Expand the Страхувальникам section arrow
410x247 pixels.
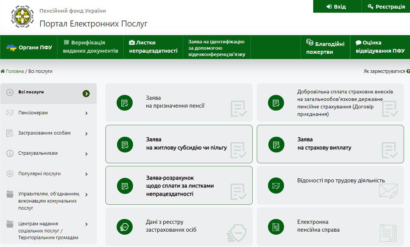pyautogui.click(x=86, y=154)
